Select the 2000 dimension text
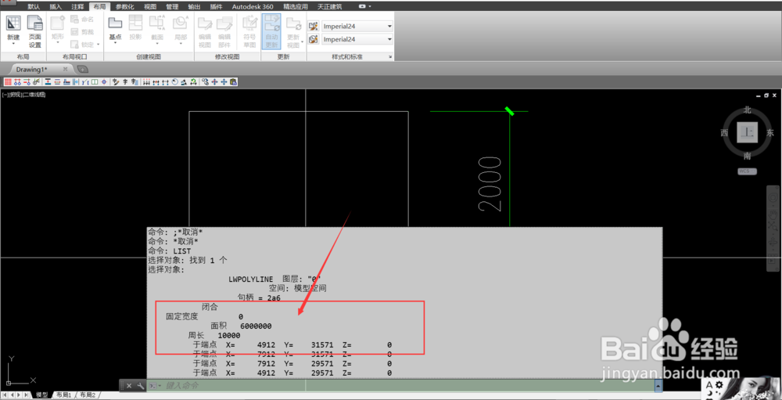The image size is (782, 400). point(490,184)
